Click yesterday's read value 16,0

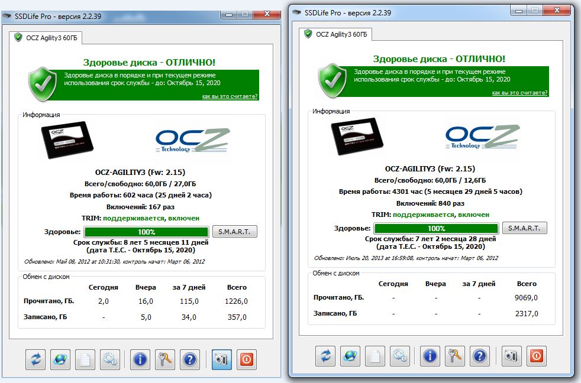[146, 301]
